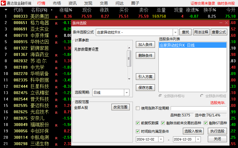Viewport: 238px width, 148px height.
Task: Click the 查找 button
Action: coord(185,32)
